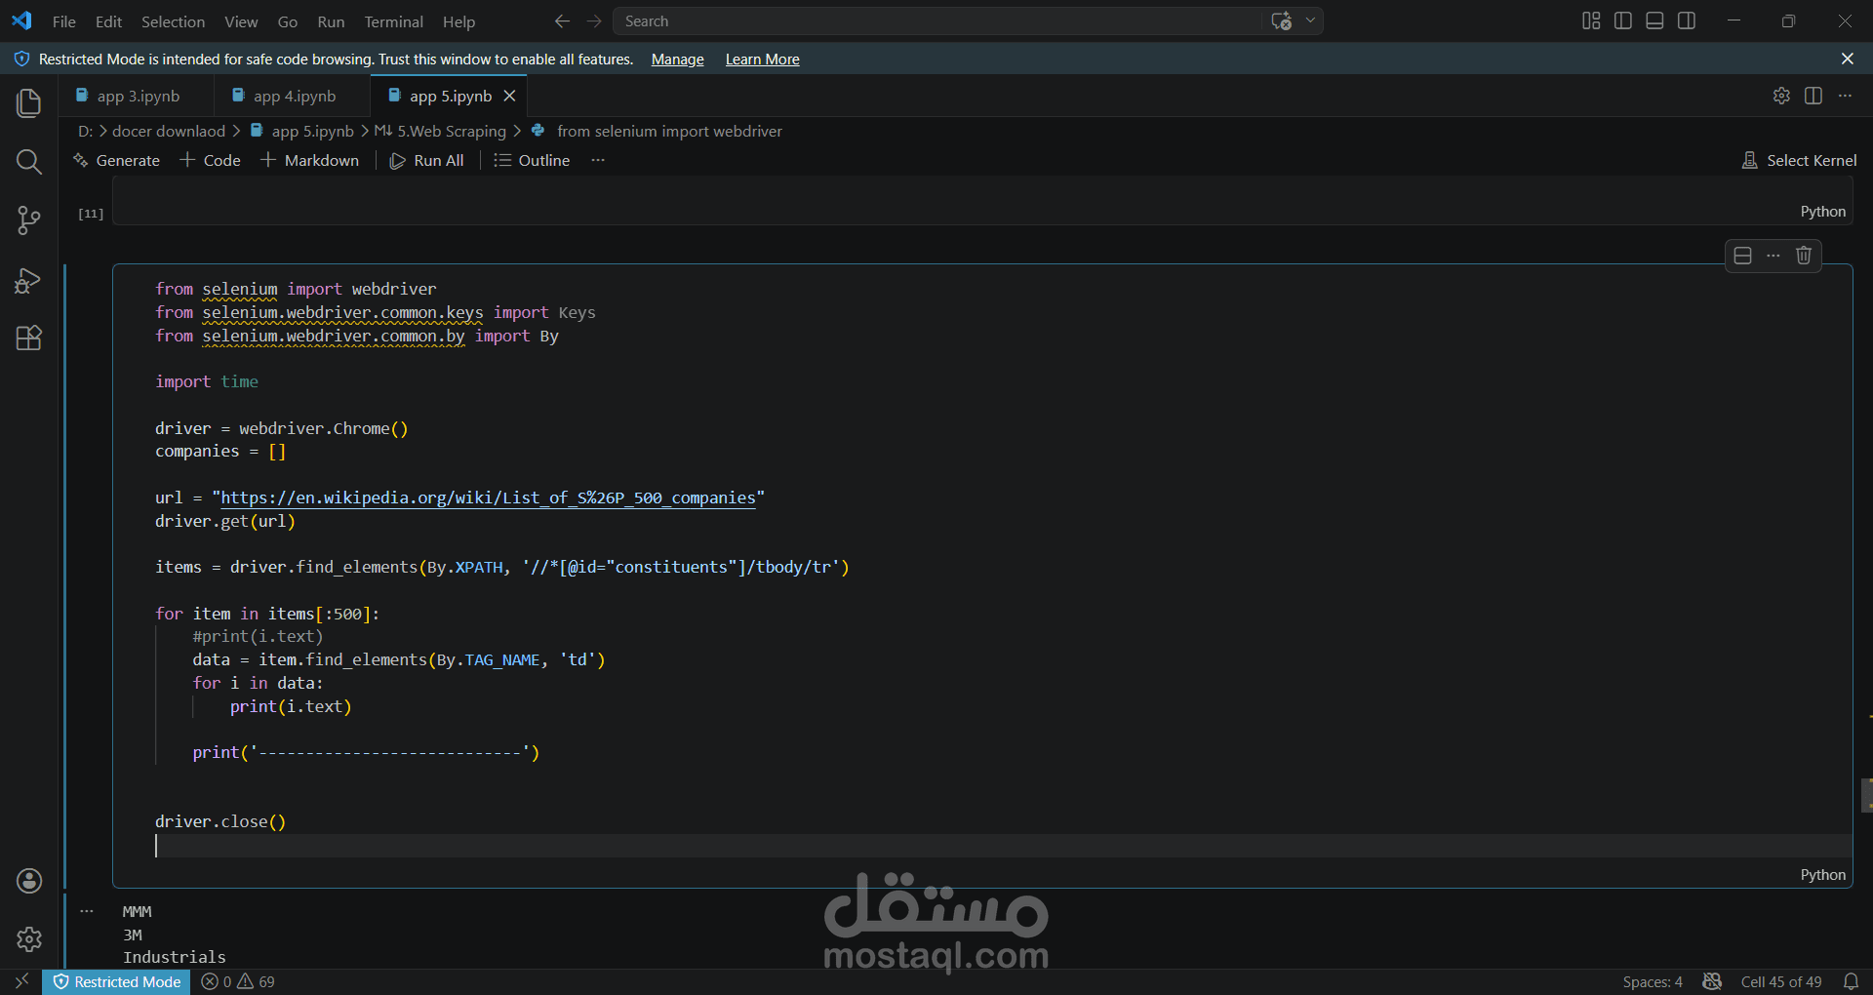Open the Extensions view icon

[x=28, y=338]
